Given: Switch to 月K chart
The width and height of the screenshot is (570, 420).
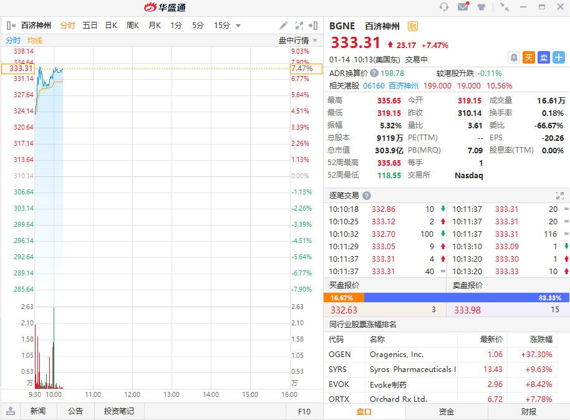Looking at the screenshot, I should (155, 26).
